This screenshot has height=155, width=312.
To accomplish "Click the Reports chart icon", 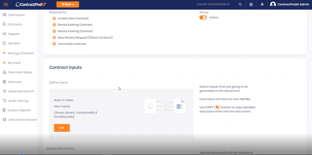I will 4,33.
